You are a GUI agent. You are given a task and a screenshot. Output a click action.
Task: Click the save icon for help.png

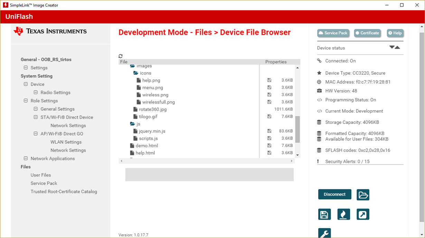click(x=269, y=80)
